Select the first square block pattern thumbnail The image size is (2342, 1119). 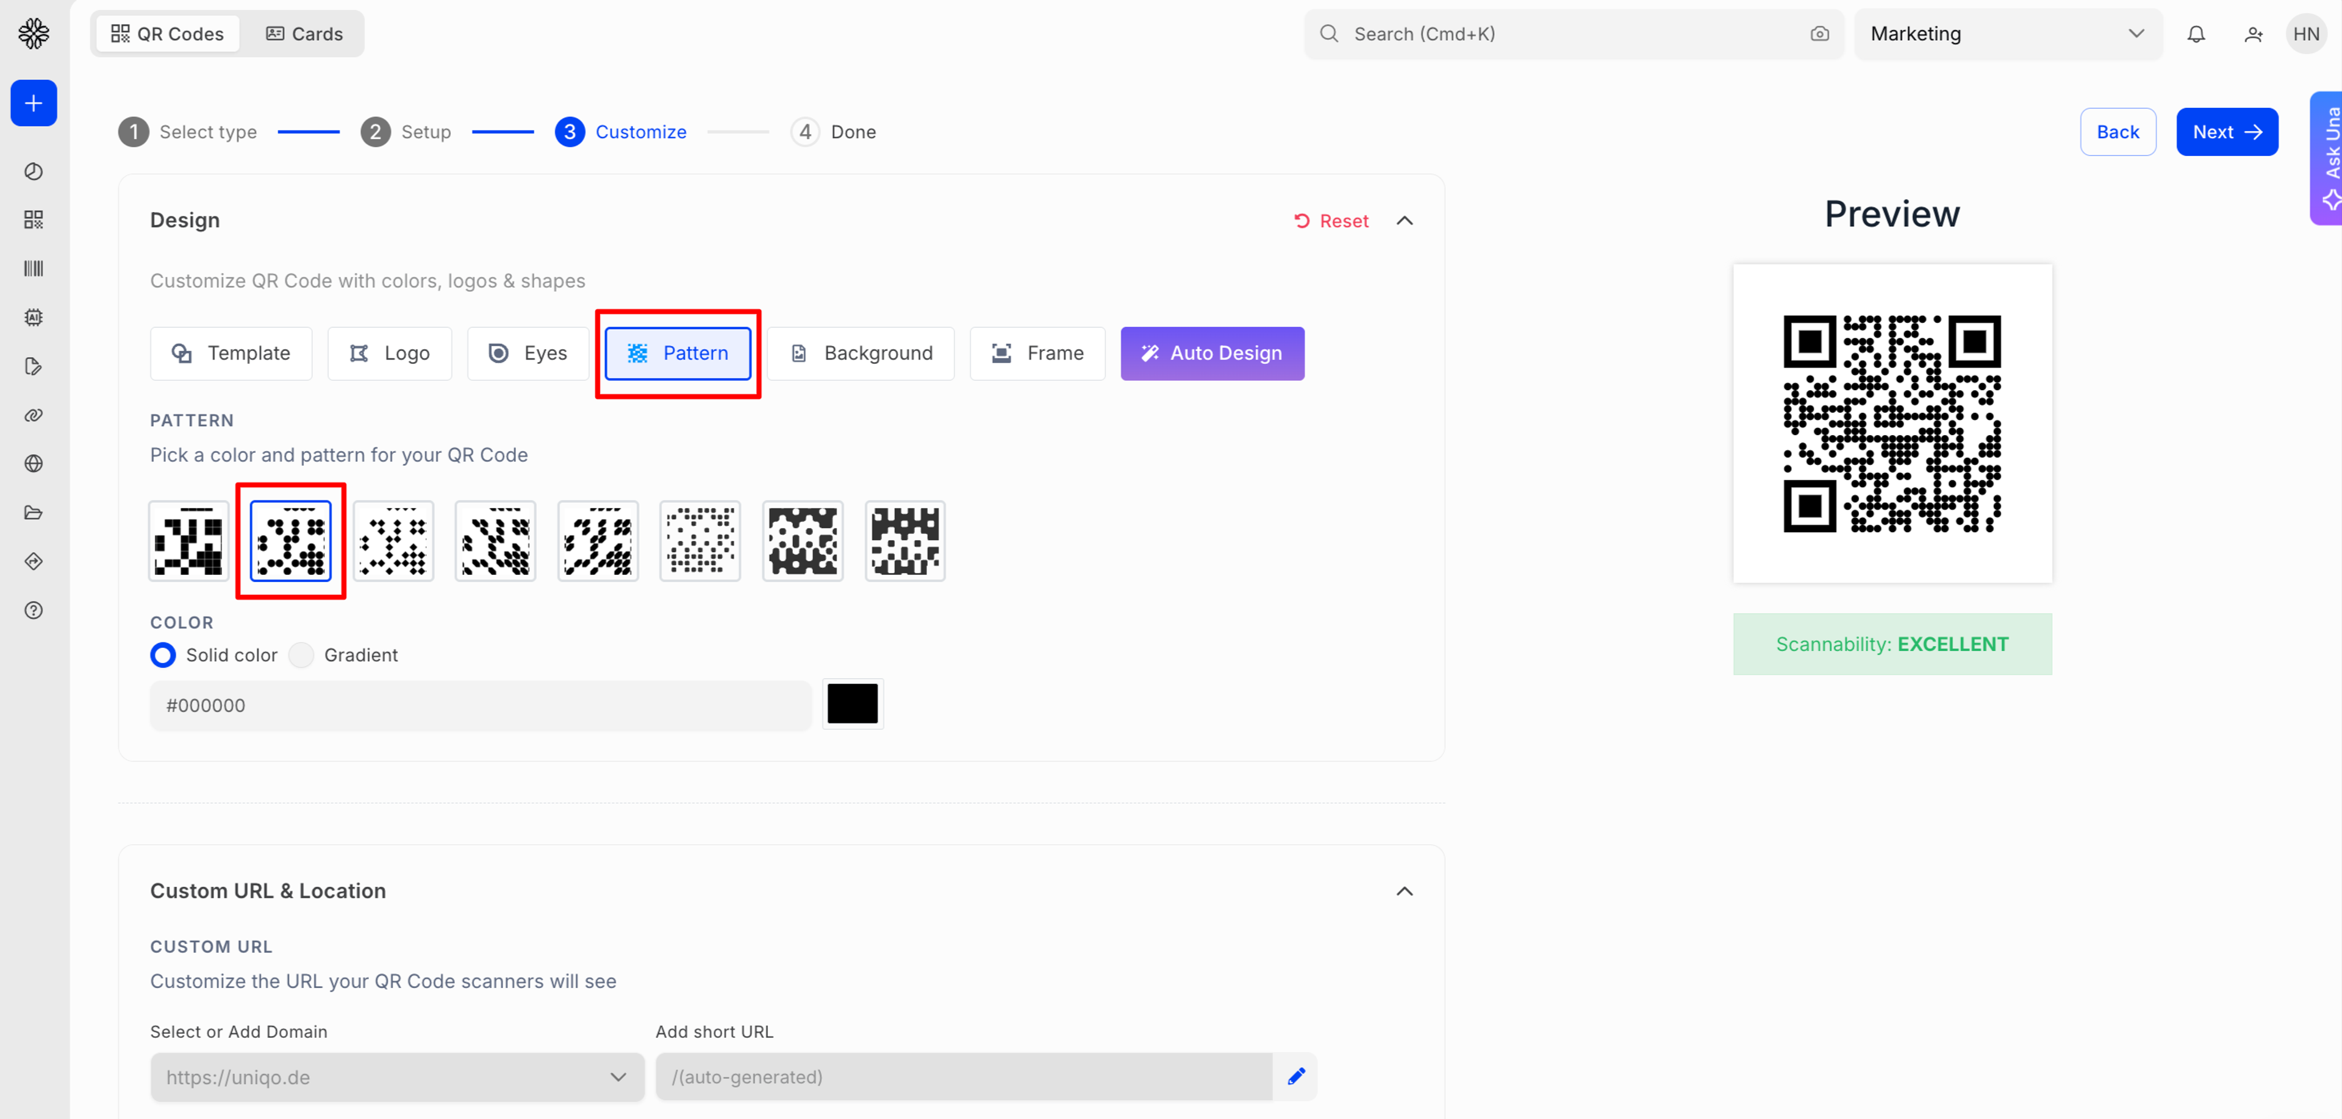pyautogui.click(x=188, y=541)
